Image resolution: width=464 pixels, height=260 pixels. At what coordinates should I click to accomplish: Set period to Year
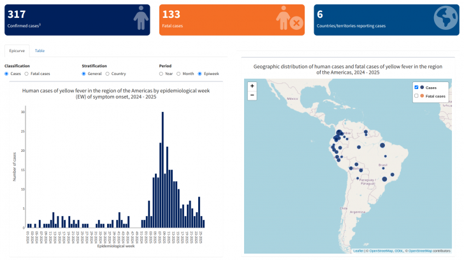[162, 74]
